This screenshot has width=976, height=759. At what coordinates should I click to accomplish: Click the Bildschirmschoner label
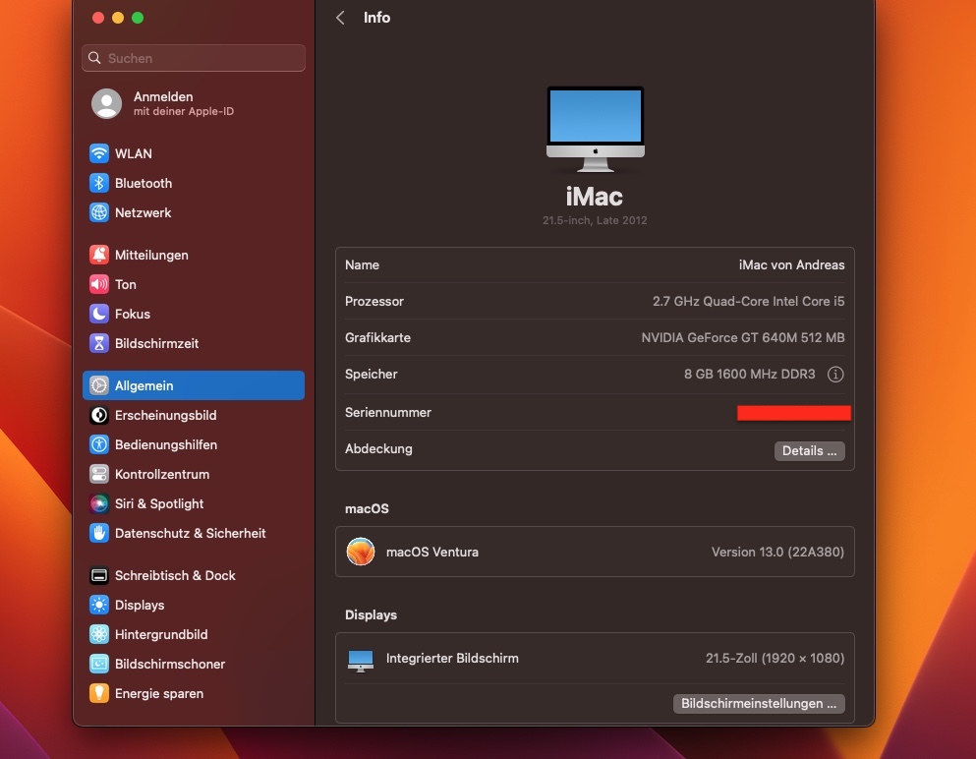170,664
